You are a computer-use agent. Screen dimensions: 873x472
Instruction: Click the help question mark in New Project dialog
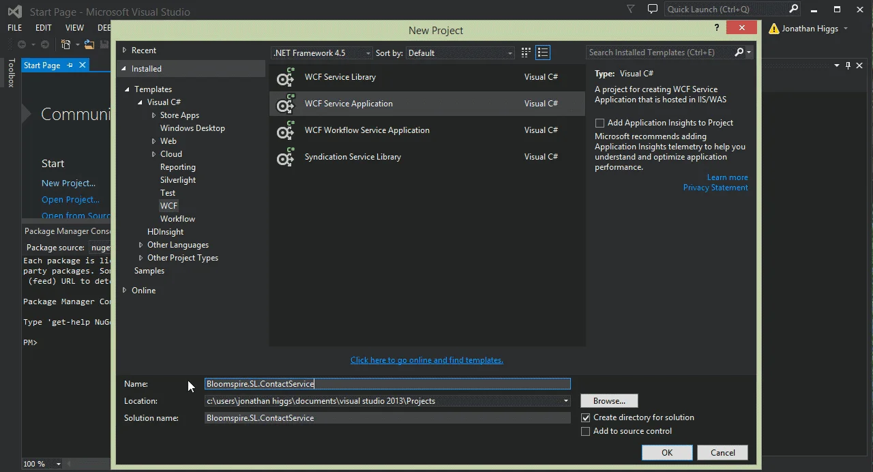click(716, 28)
